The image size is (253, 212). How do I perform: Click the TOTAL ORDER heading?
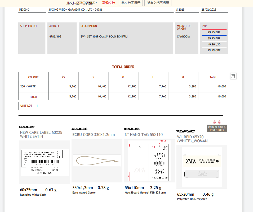coord(123,67)
